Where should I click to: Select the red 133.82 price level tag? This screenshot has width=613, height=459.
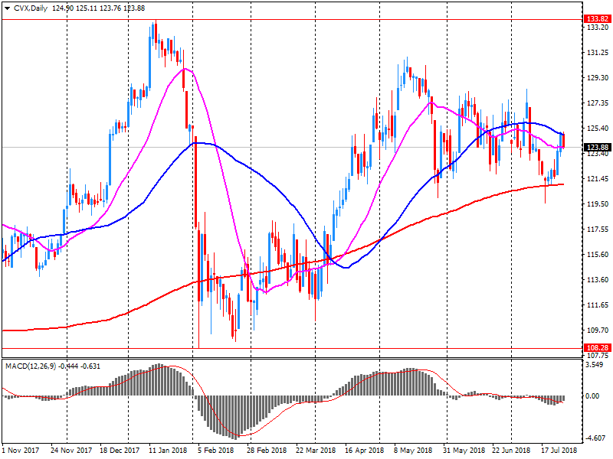(x=596, y=19)
